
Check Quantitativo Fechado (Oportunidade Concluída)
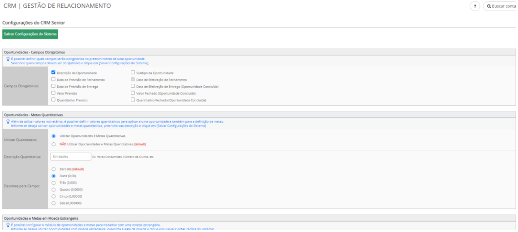tap(133, 100)
